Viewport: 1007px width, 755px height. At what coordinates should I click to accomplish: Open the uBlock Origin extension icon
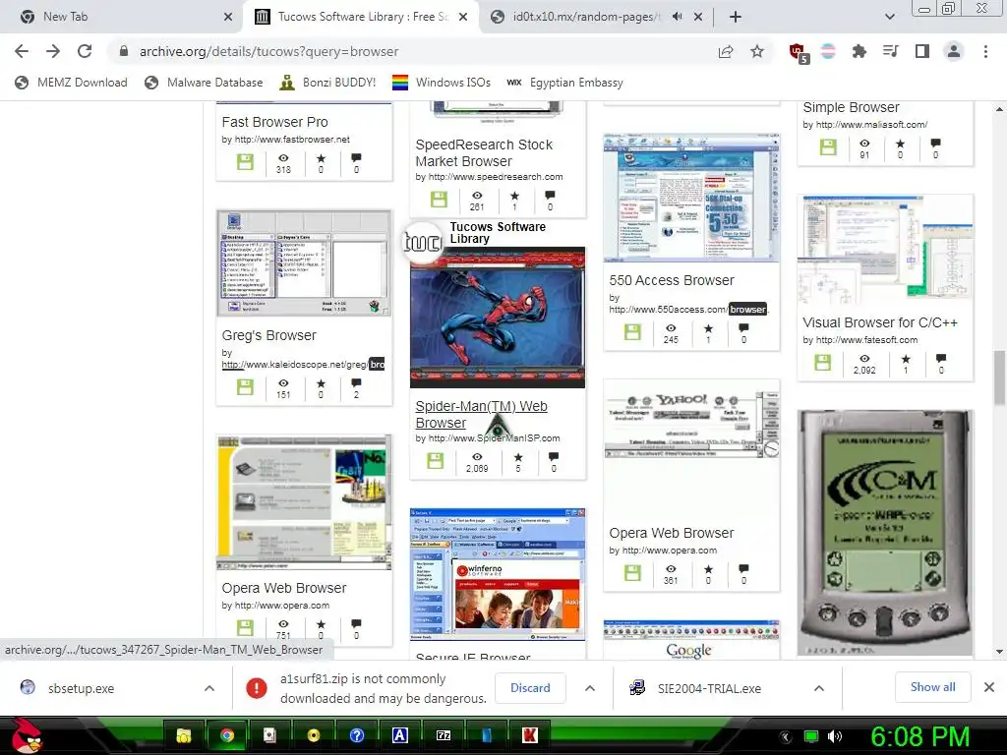(x=799, y=52)
